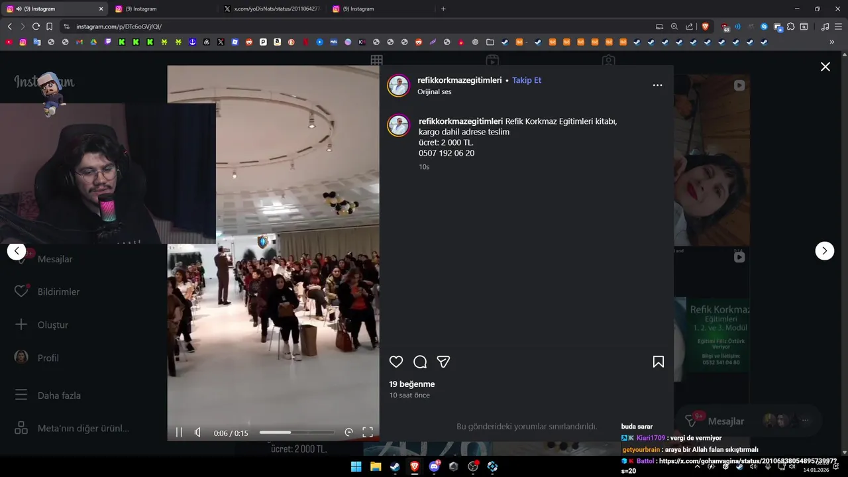
Task: Close the Instagram post overlay
Action: click(x=825, y=67)
